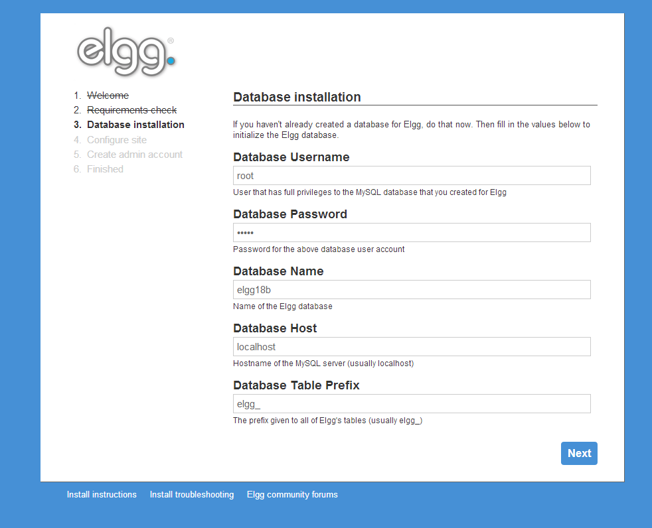Click the Database Password label
This screenshot has width=652, height=528.
click(x=290, y=214)
